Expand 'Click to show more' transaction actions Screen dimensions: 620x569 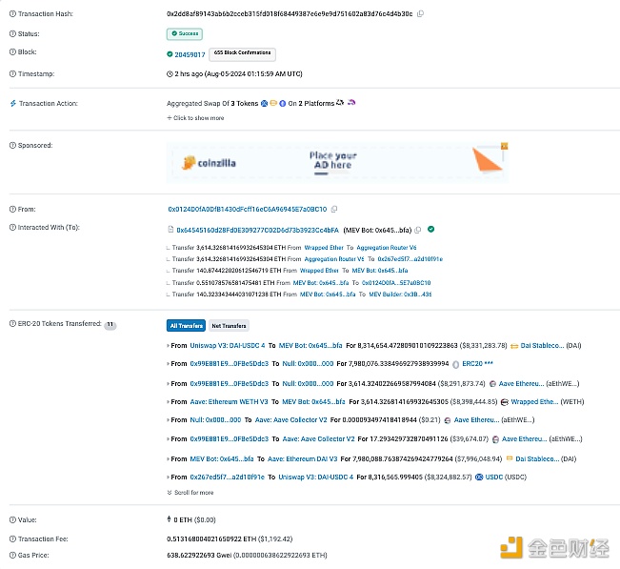pyautogui.click(x=195, y=118)
